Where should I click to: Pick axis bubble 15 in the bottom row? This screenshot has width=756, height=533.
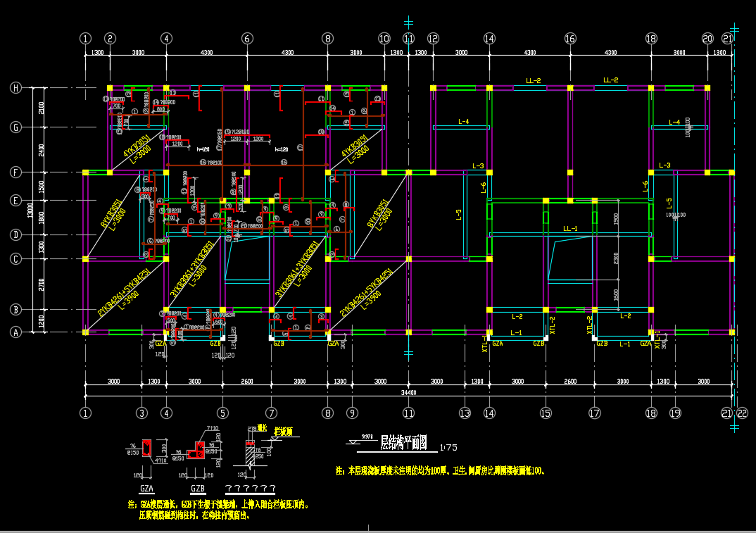(546, 413)
